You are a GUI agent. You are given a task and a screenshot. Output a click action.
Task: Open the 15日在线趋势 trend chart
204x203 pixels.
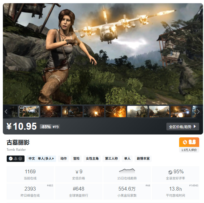click(x=127, y=174)
